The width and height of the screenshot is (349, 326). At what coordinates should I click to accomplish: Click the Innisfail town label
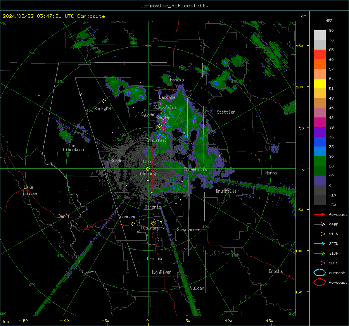[x=156, y=140]
